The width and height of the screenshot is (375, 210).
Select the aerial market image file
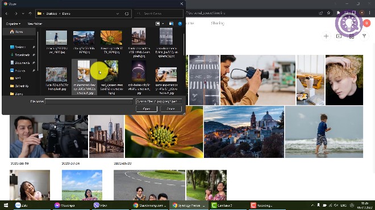point(56,79)
